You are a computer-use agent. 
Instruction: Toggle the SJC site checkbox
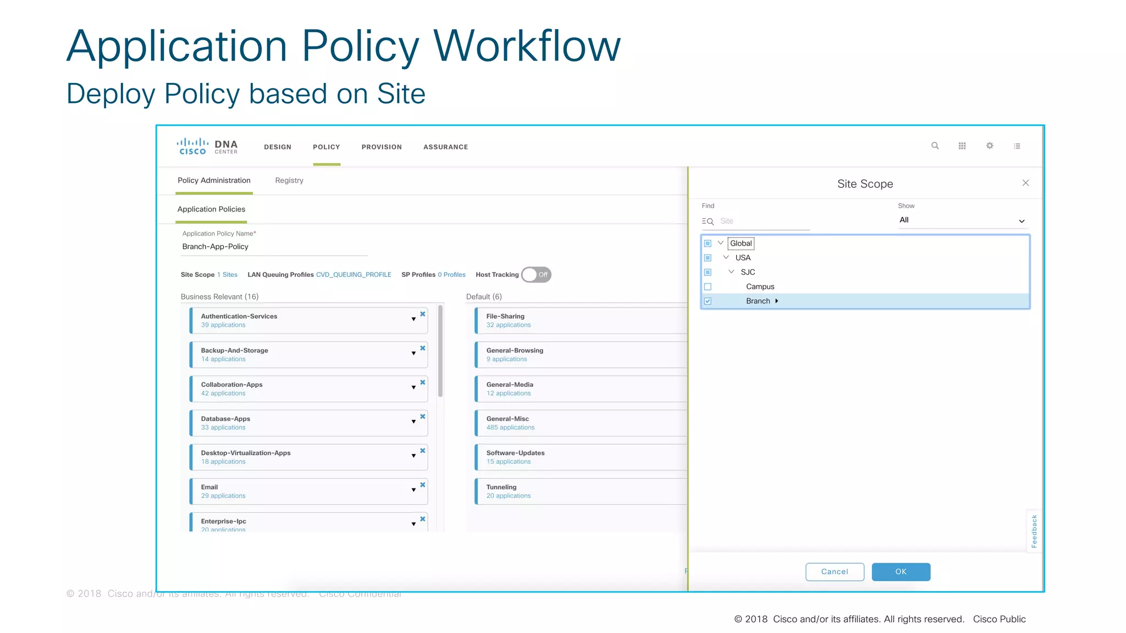pyautogui.click(x=708, y=272)
